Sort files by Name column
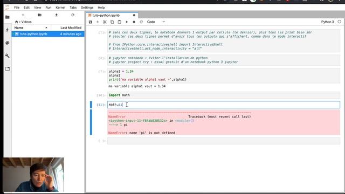 point(31,27)
